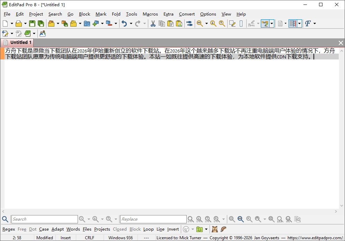Toggle the Invert search option

pyautogui.click(x=173, y=229)
